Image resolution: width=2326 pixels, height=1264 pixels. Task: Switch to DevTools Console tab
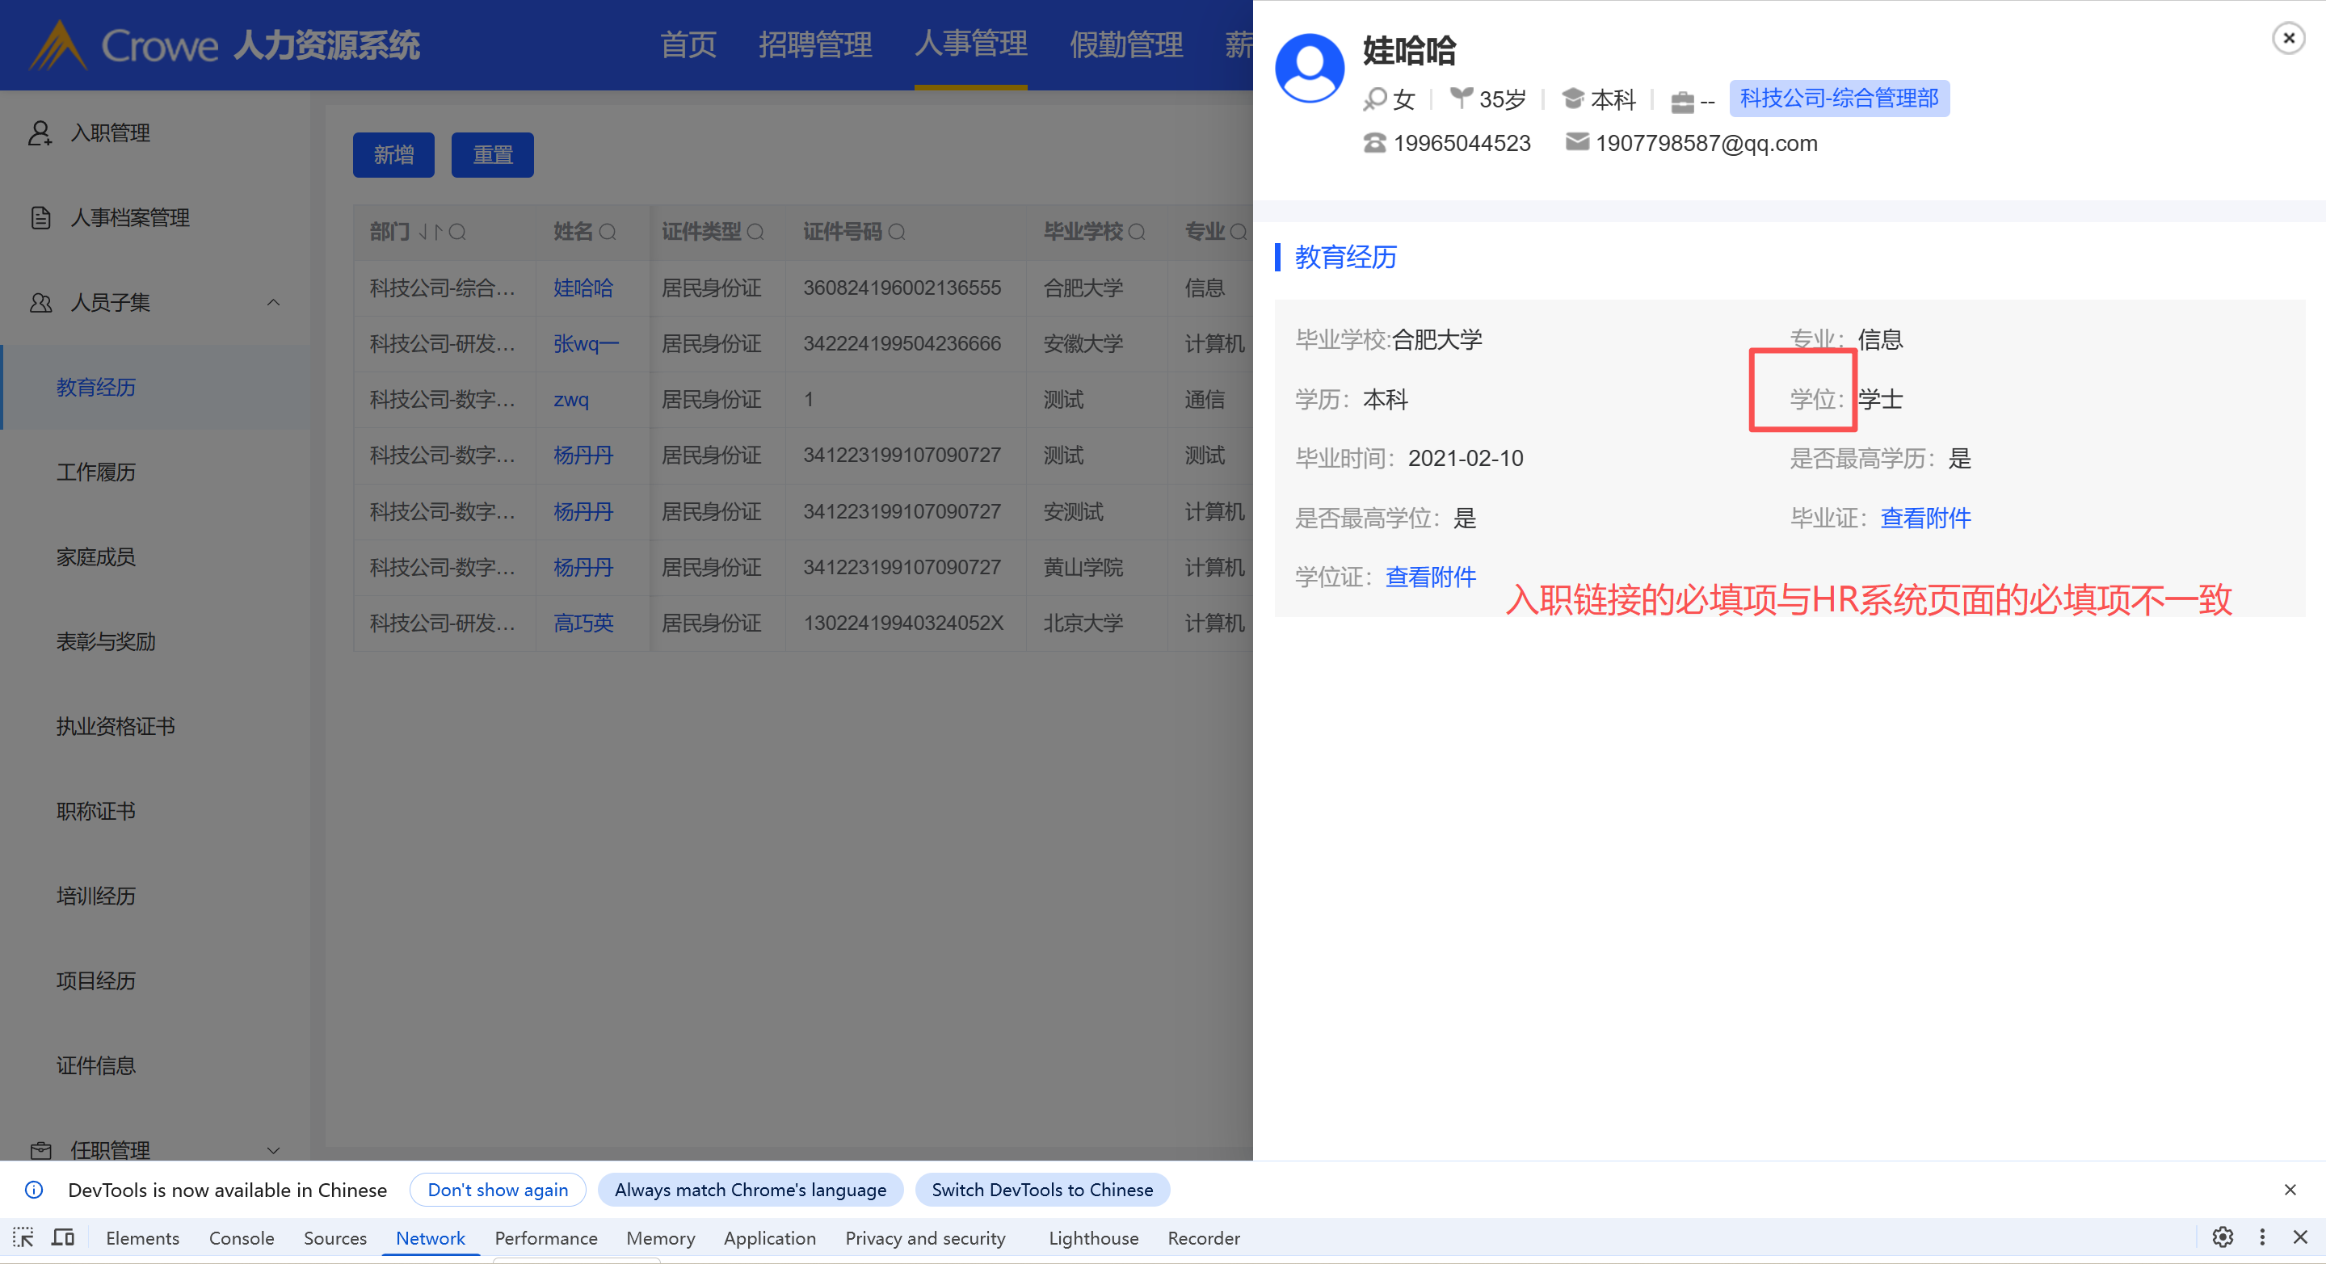pos(241,1238)
